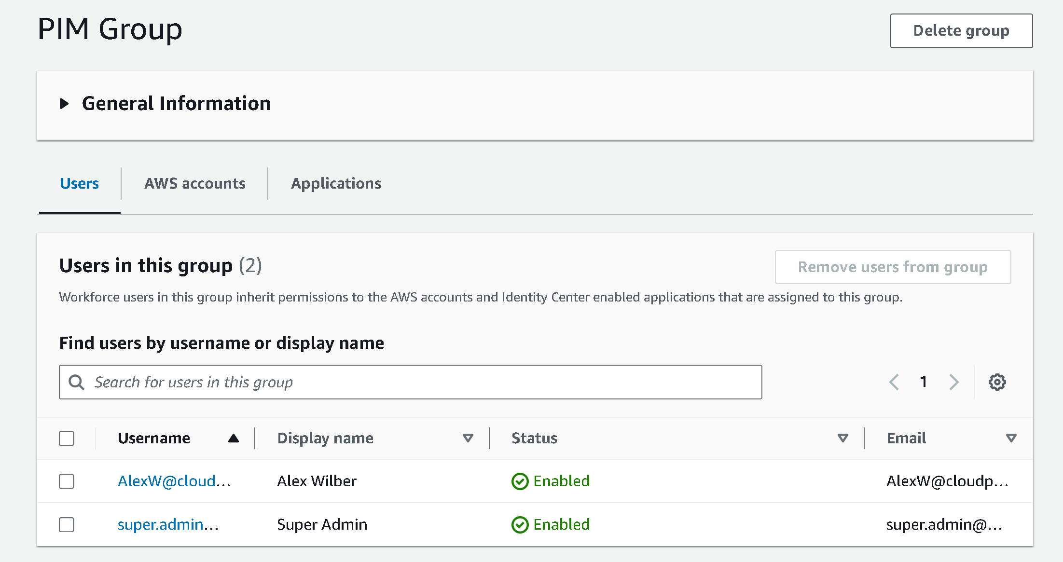Open the super.admin... username link

click(168, 524)
